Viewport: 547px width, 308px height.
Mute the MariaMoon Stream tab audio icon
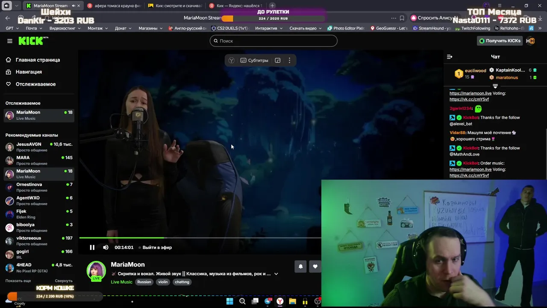click(x=73, y=6)
